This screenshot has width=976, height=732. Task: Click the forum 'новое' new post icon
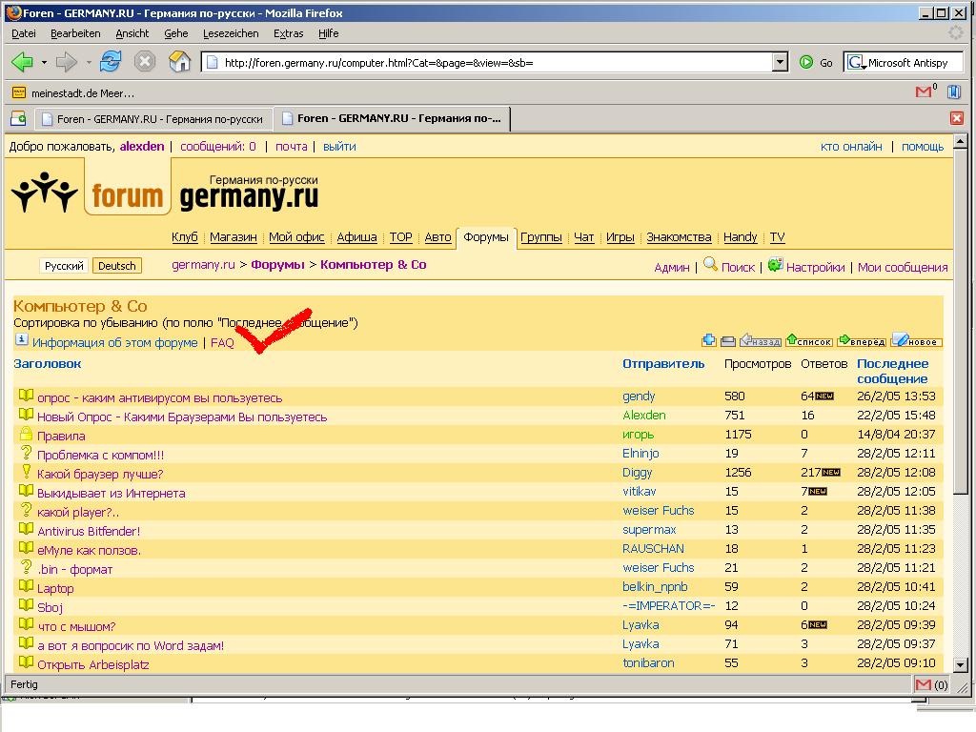click(916, 341)
